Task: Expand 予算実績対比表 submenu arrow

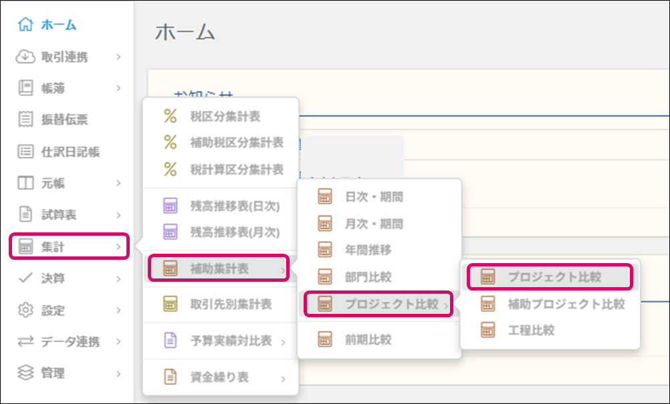Action: click(x=284, y=342)
